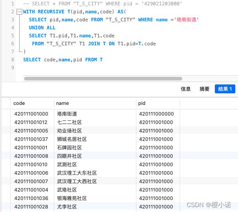Select code cell 420111001000
This screenshot has height=212, width=238.
(x=31, y=114)
